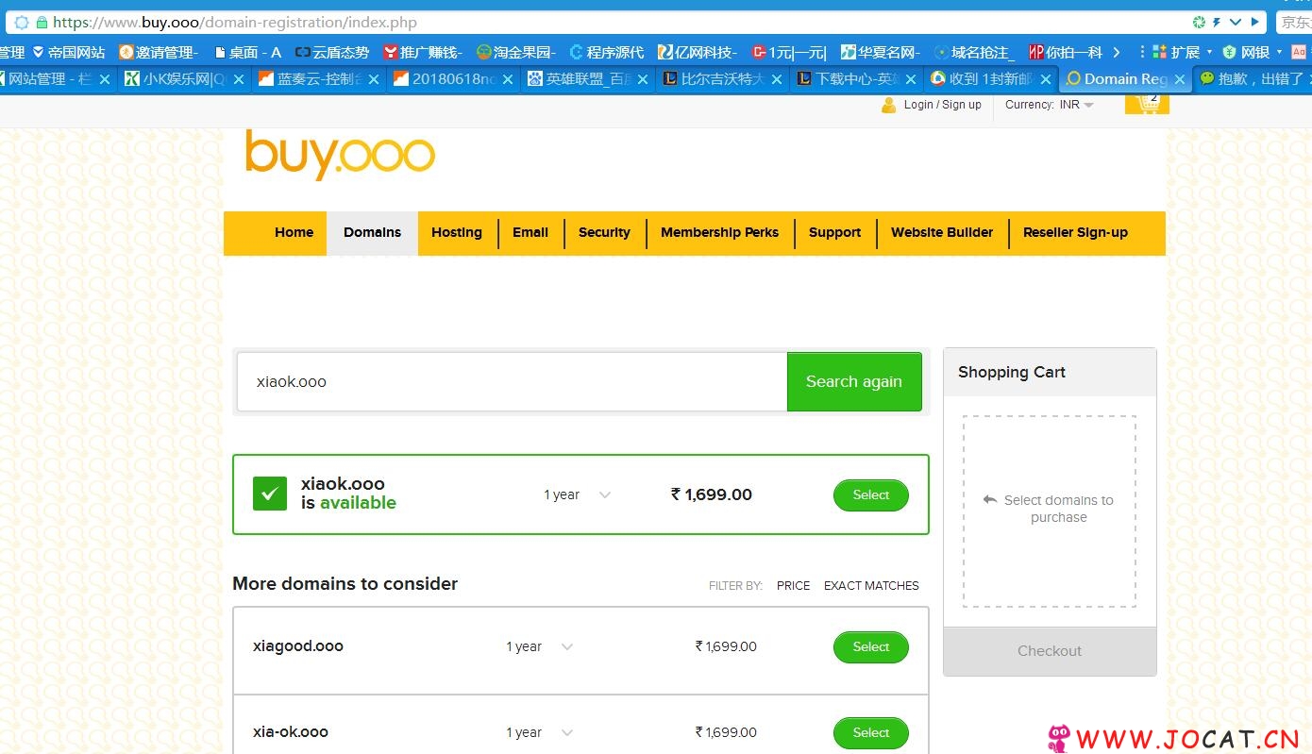Open the 扩展 extensions button
Screen dimensions: 1312x754
coord(1182,52)
